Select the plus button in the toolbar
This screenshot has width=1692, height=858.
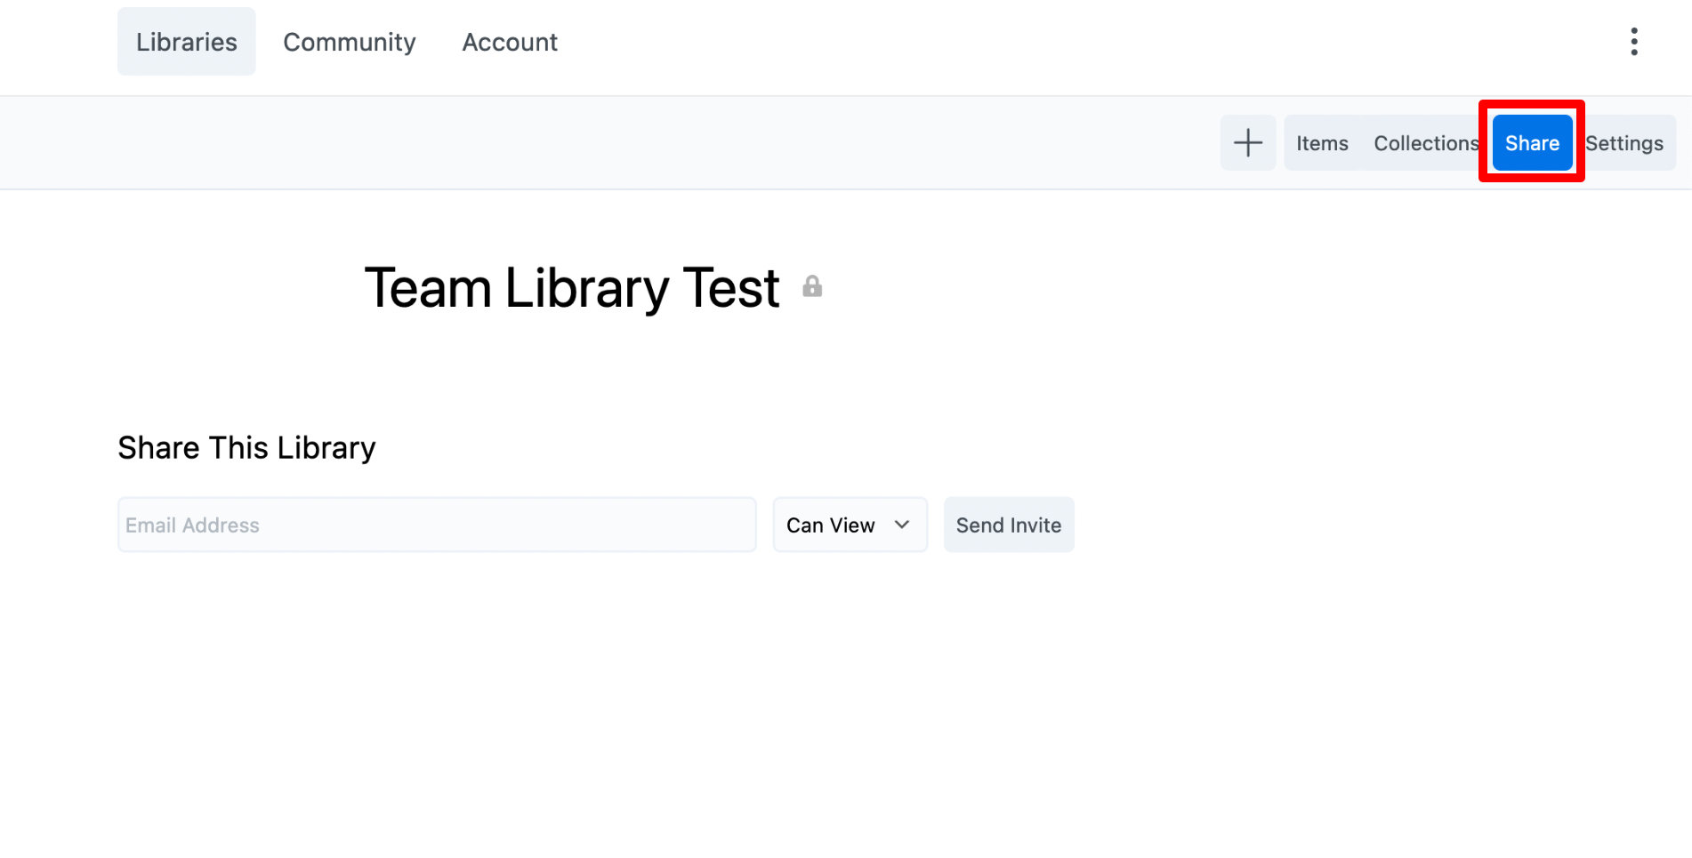[x=1247, y=142]
